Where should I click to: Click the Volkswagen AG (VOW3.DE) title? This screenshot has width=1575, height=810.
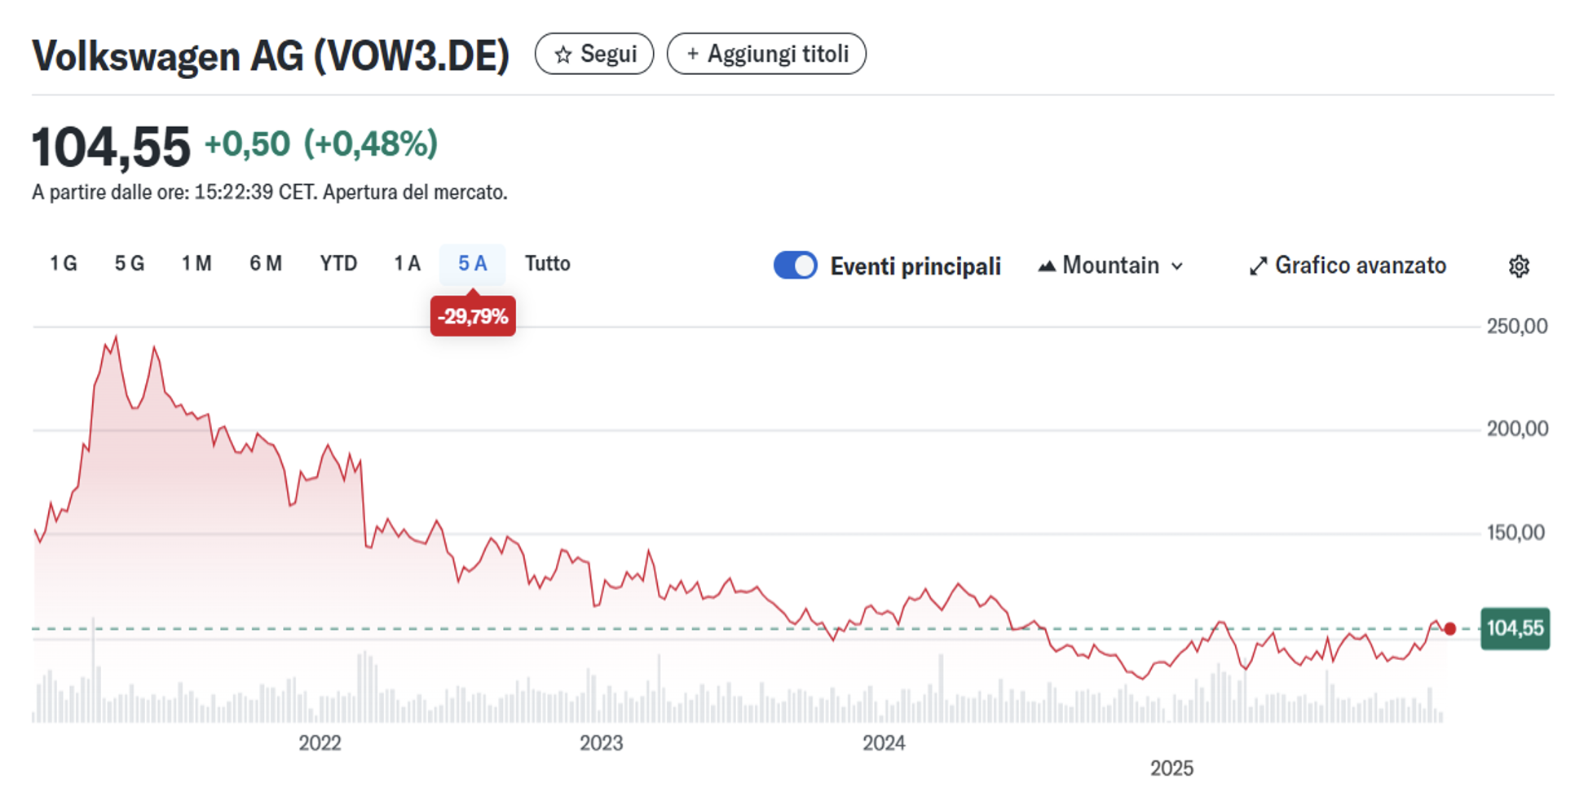coord(271,56)
